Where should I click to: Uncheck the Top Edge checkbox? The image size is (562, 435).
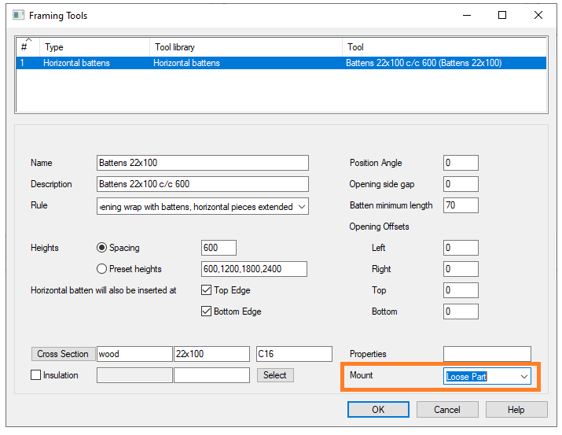[207, 290]
